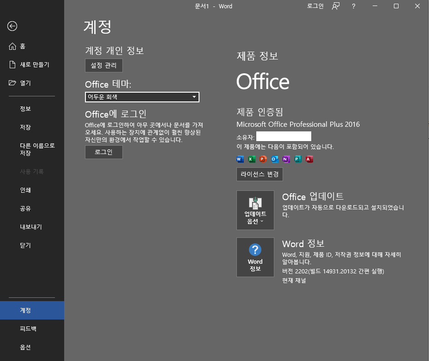
Task: Click the owner name field after 소유자
Action: [x=284, y=136]
